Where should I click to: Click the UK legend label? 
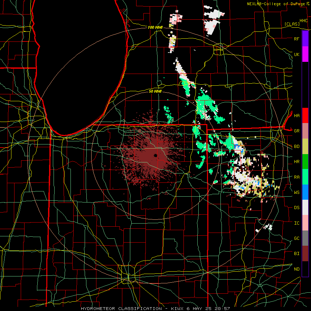[x=296, y=54]
